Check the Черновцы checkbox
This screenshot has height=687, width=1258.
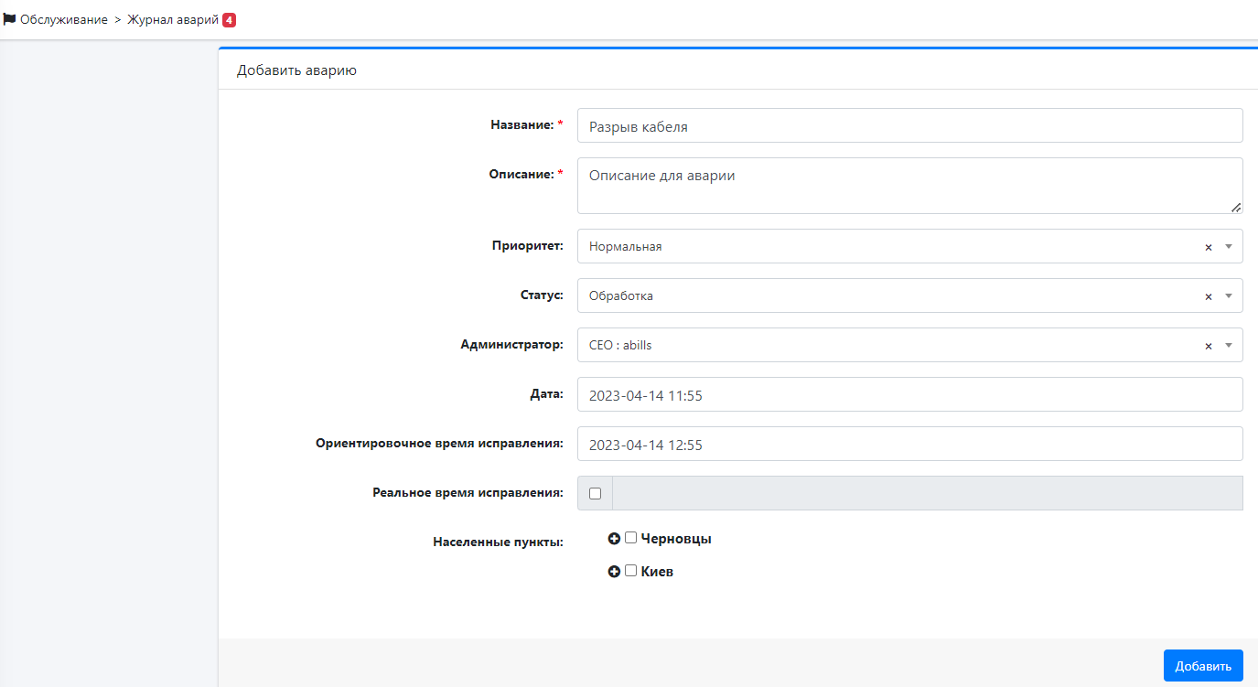(x=630, y=538)
